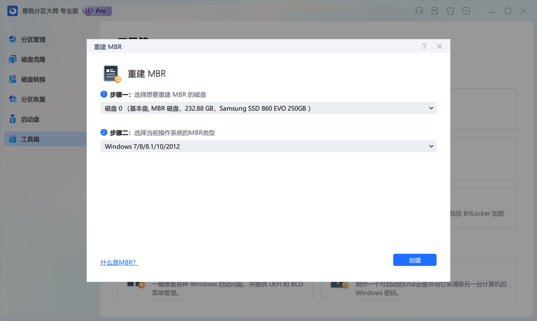Image resolution: width=537 pixels, height=321 pixels.
Task: Open the skin shirt icon
Action: click(450, 11)
